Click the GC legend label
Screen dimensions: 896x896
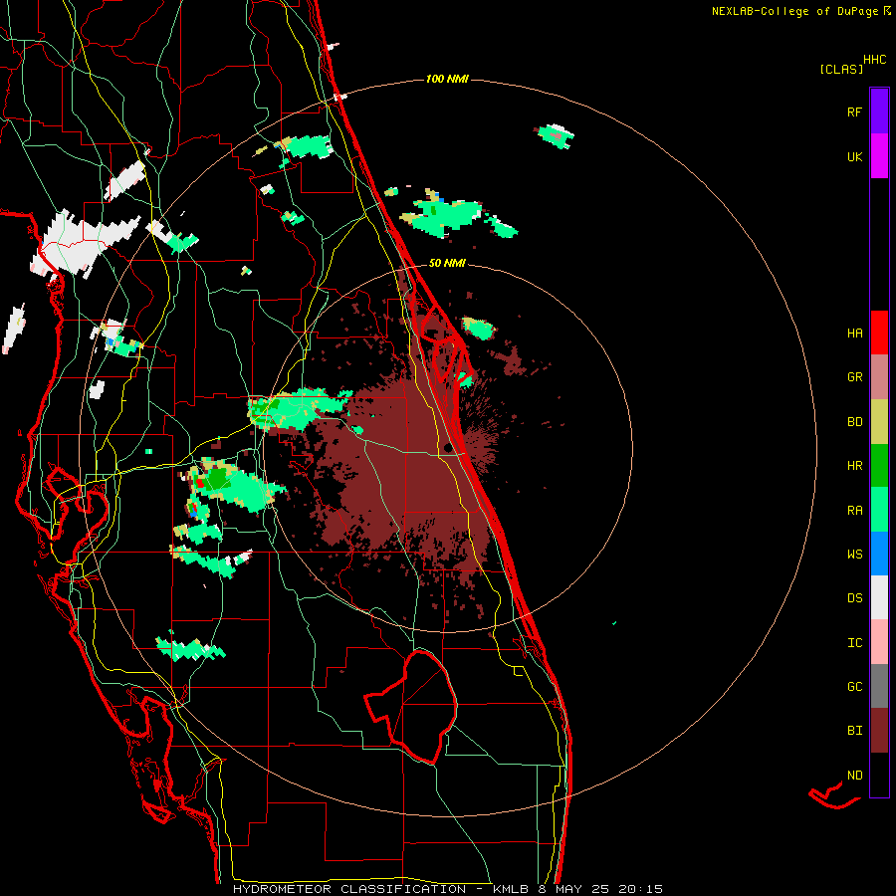855,687
